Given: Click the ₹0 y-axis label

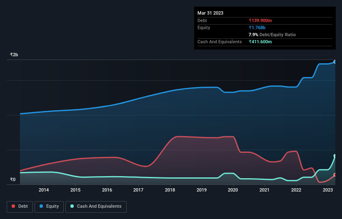Looking at the screenshot, I should pos(12,179).
